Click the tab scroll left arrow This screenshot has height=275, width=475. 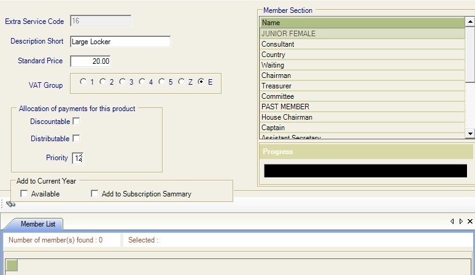tap(452, 222)
